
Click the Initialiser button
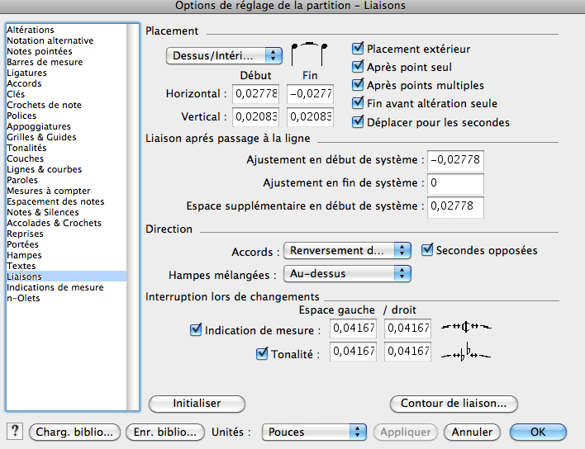[x=197, y=404]
